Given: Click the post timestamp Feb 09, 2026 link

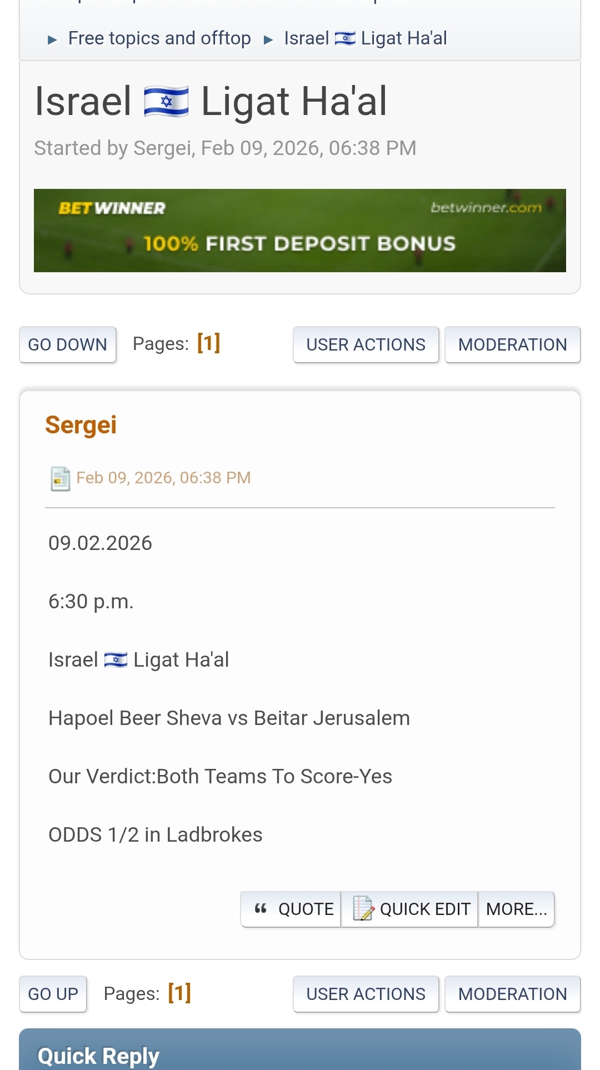Looking at the screenshot, I should pyautogui.click(x=163, y=478).
